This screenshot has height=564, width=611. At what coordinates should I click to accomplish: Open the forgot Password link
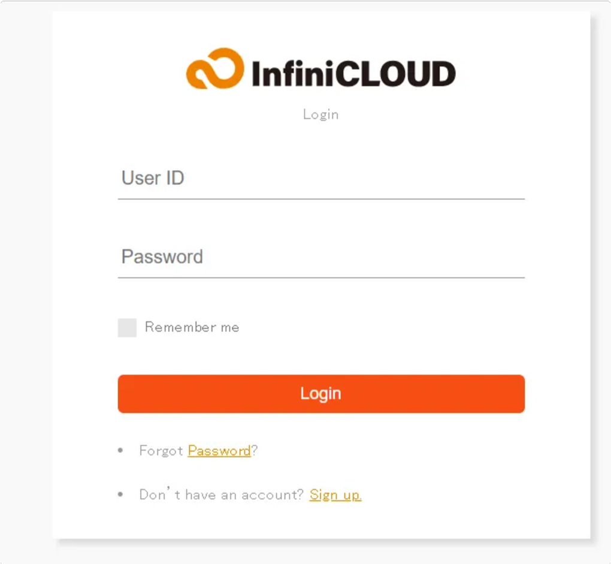219,451
